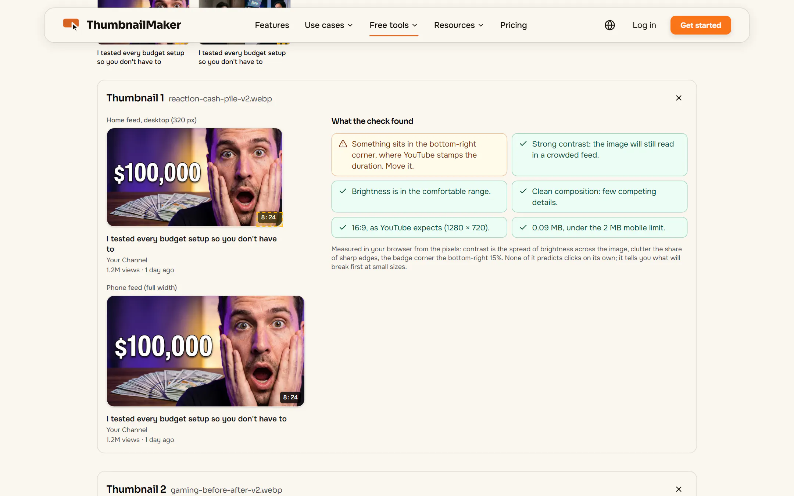Click the 8:24 badge on desktop preview
The image size is (794, 496).
(x=268, y=217)
